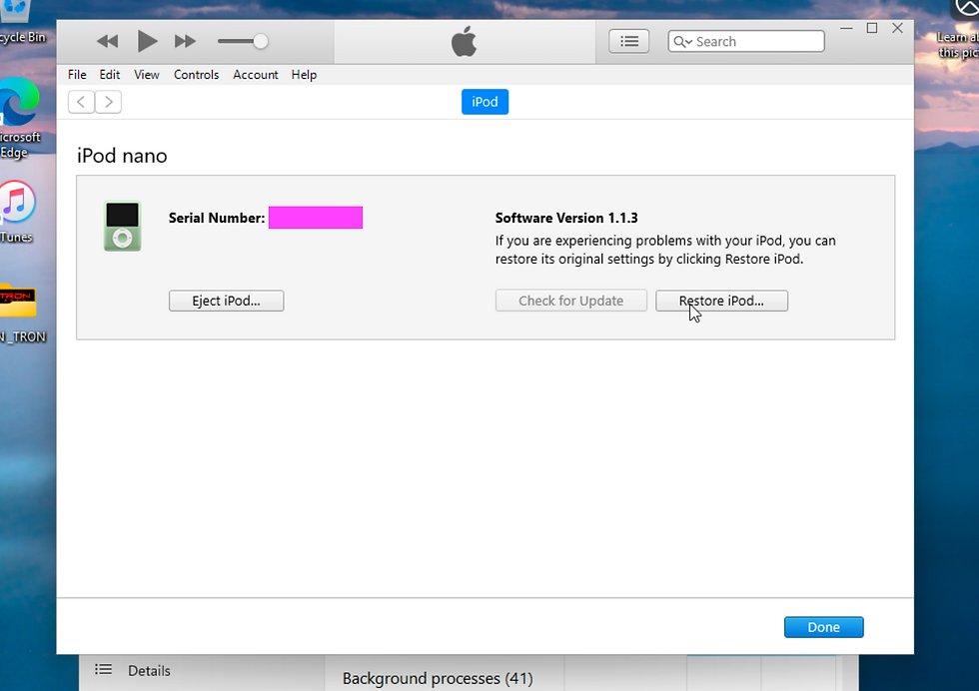
Task: Go forward with the right chevron button
Action: 109,102
